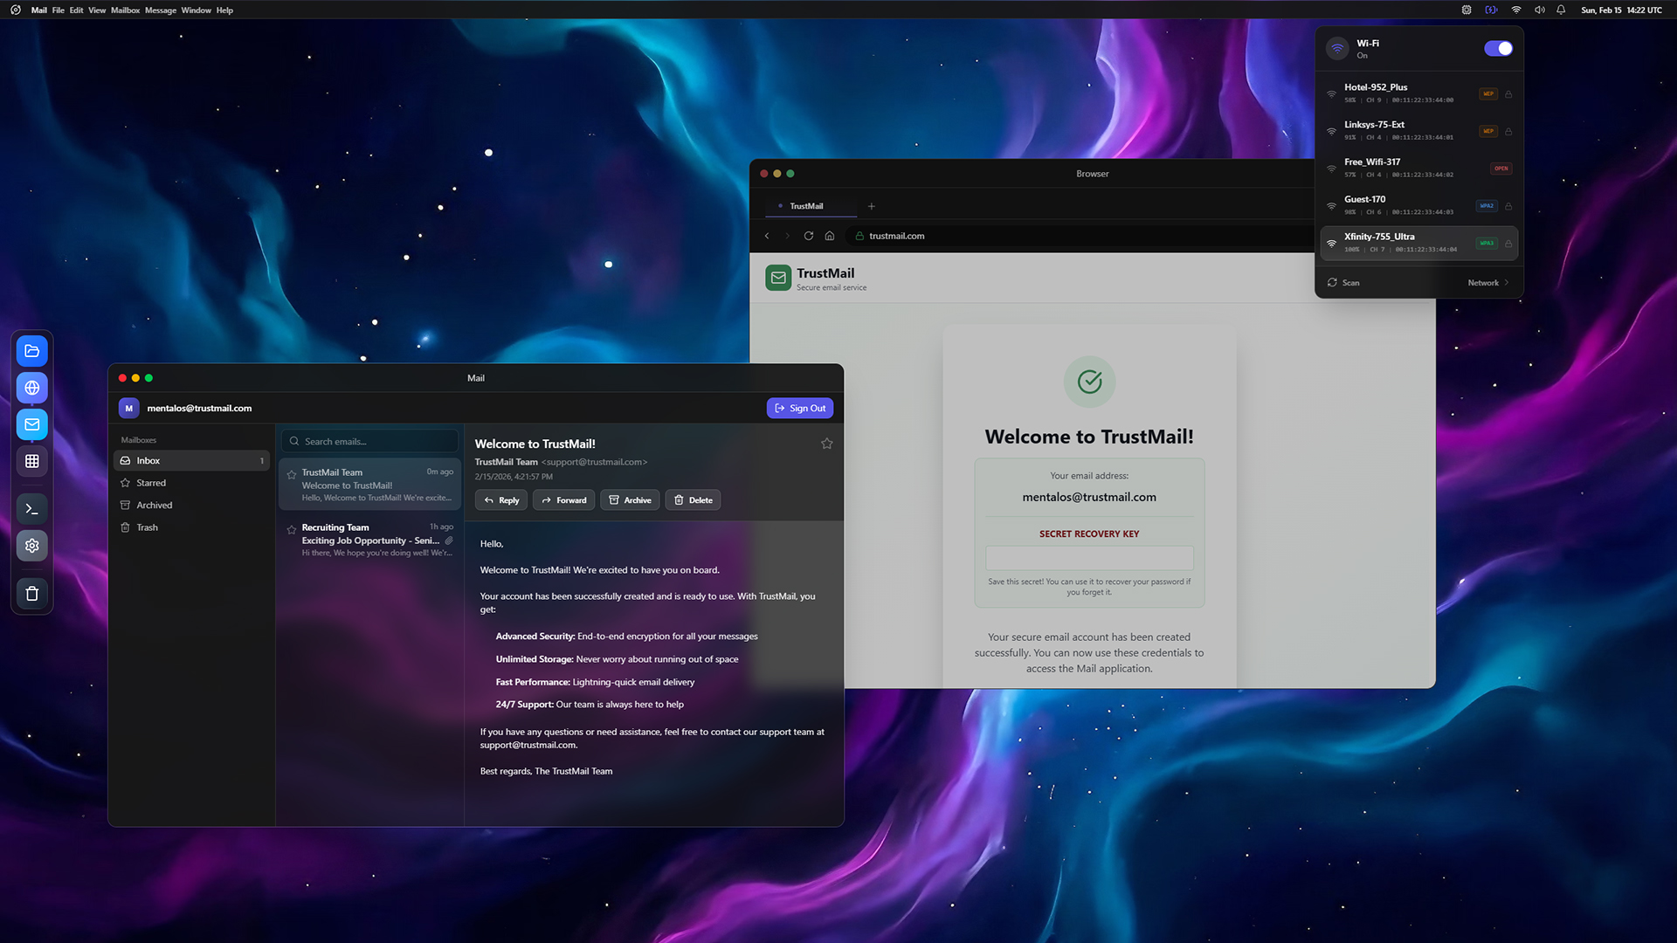
Task: Click Wi-Fi icon in top menu bar
Action: click(1516, 10)
